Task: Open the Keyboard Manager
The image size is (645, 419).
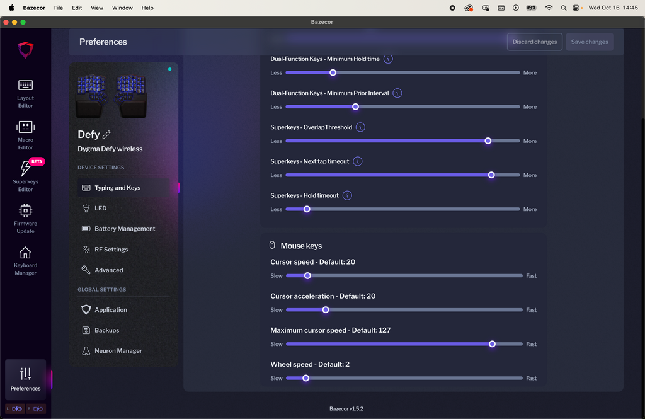Action: pos(25,260)
